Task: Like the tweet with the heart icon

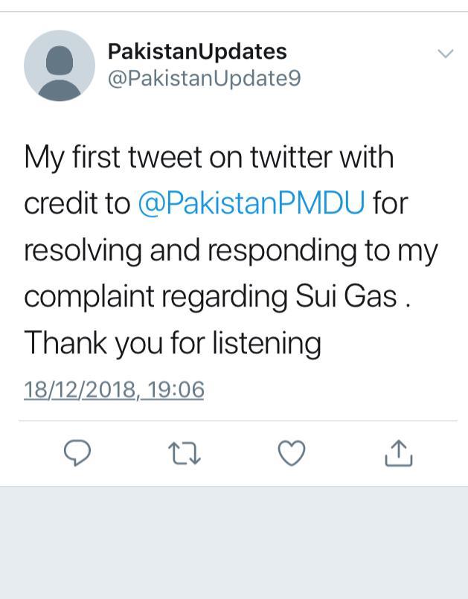Action: (x=291, y=452)
